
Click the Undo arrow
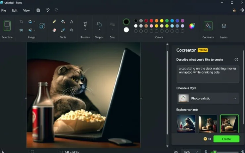(x=48, y=10)
